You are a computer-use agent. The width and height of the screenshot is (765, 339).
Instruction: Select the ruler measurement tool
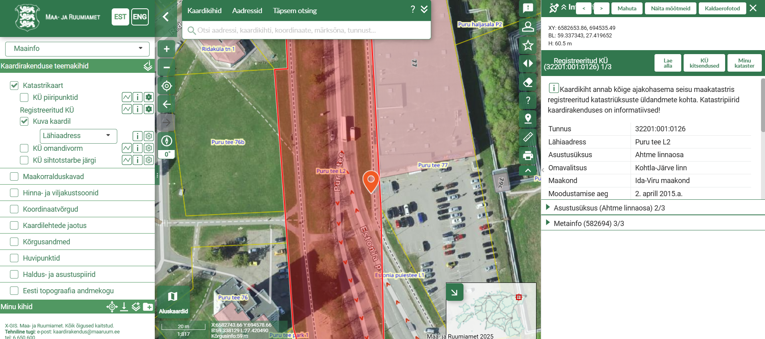528,137
